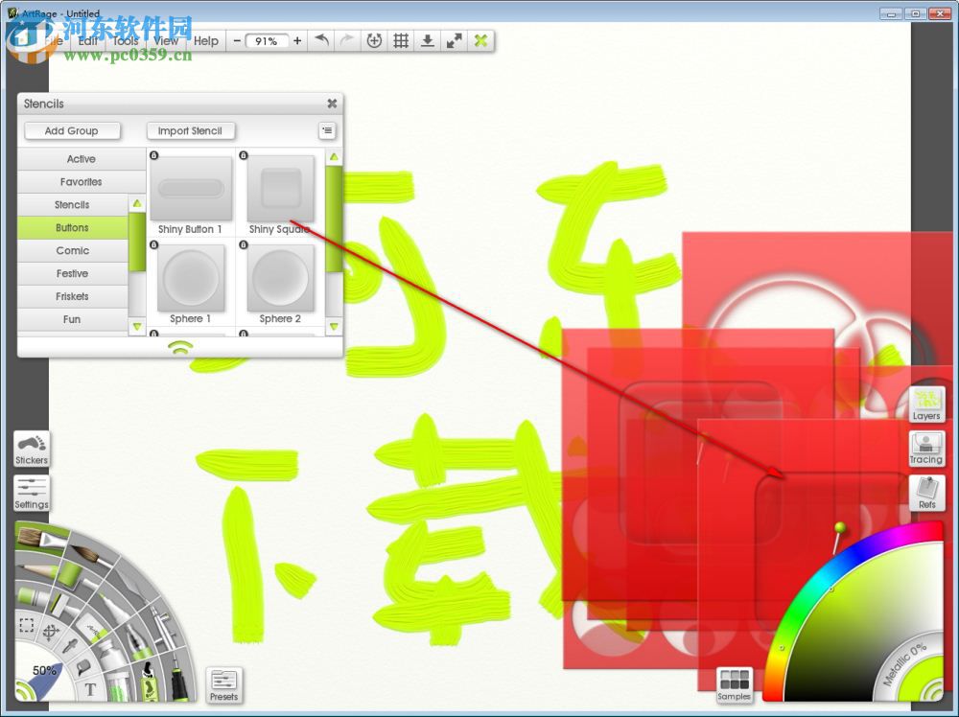Screen dimensions: 959x717
Task: Select the Airbrush tool
Action: (163, 624)
